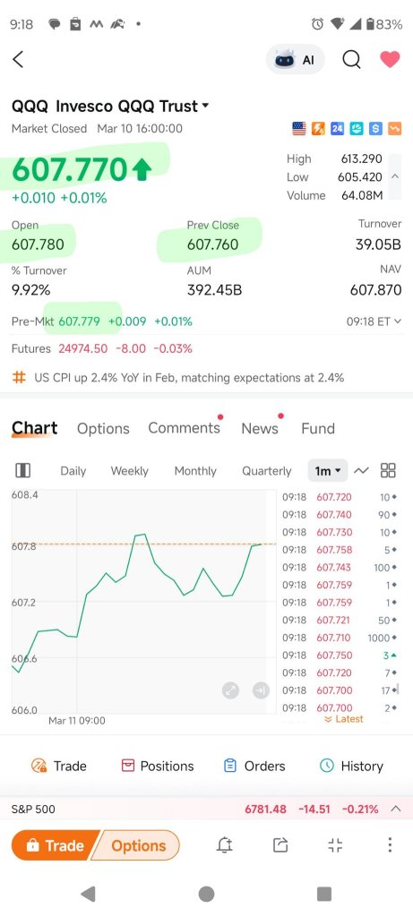Tap the orange Trade button
Screen dimensions: 413x917
(x=55, y=845)
